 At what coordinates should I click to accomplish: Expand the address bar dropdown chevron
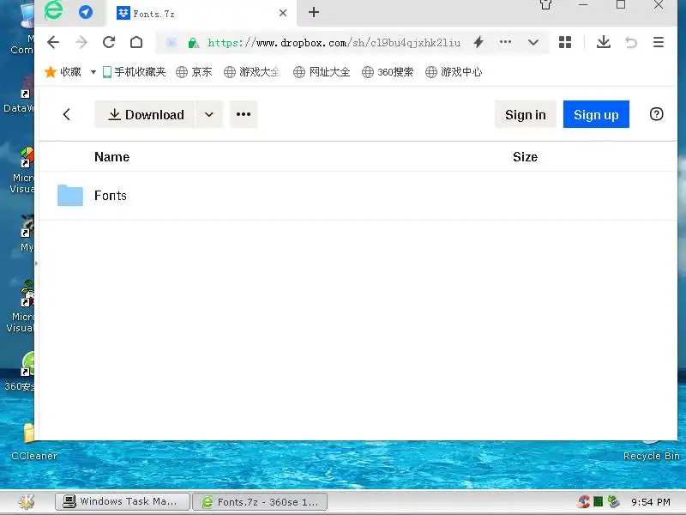click(x=533, y=42)
